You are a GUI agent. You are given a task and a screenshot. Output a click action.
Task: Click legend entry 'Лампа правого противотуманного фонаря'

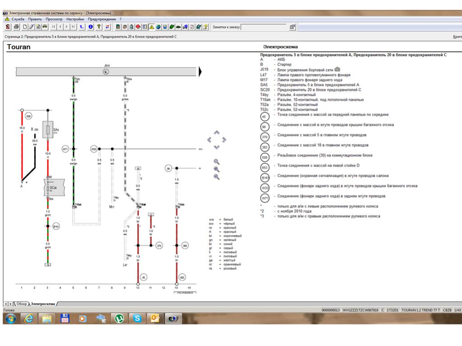point(313,75)
